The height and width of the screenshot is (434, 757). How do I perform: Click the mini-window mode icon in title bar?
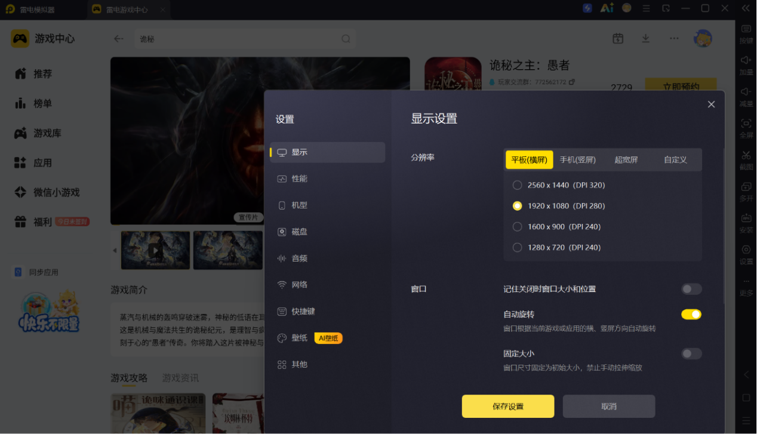[666, 8]
